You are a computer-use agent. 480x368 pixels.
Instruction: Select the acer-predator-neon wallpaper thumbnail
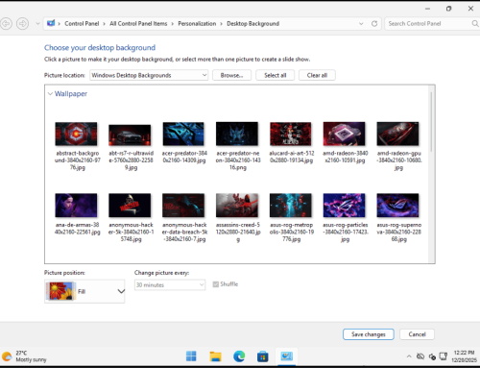[237, 134]
